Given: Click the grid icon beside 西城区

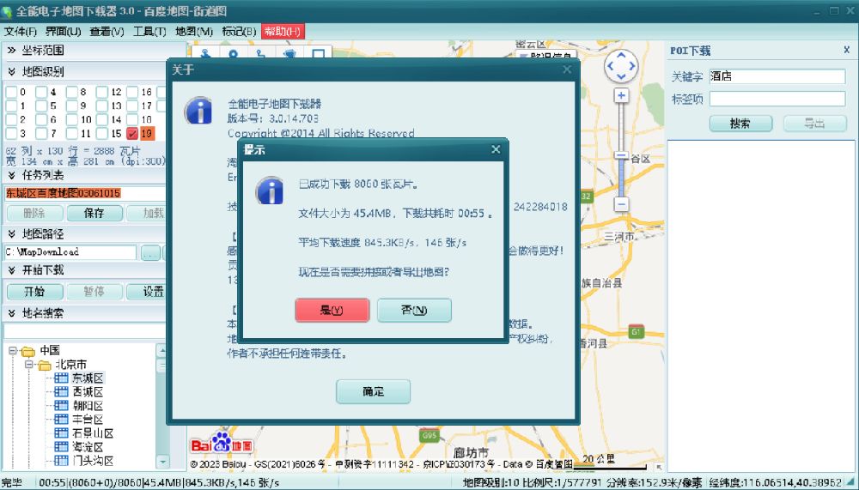Looking at the screenshot, I should pyautogui.click(x=61, y=392).
